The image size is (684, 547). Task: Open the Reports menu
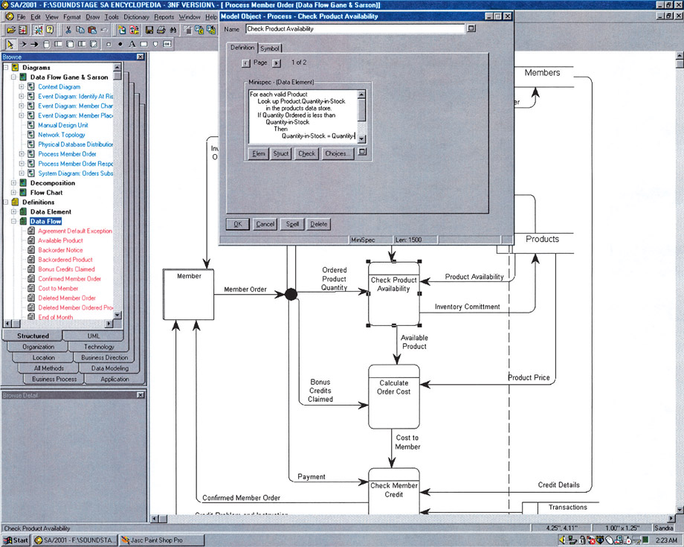coord(164,17)
